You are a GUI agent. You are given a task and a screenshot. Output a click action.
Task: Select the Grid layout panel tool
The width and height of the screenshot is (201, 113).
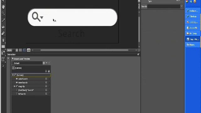click(x=3, y=53)
